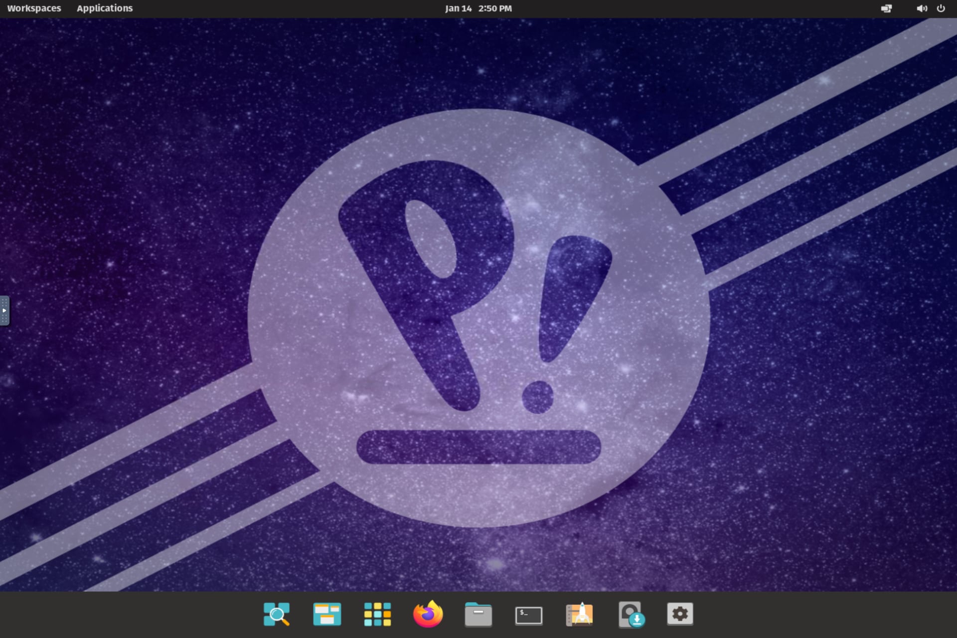Expand the side panel arrow handle on left edge
This screenshot has height=638, width=957.
point(4,311)
